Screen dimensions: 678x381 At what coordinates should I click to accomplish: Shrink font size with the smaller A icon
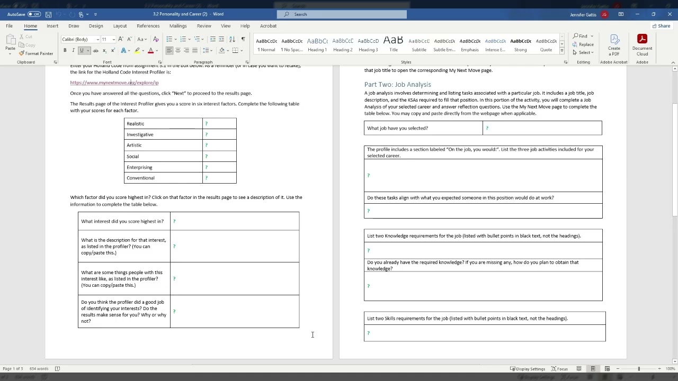[x=129, y=39]
